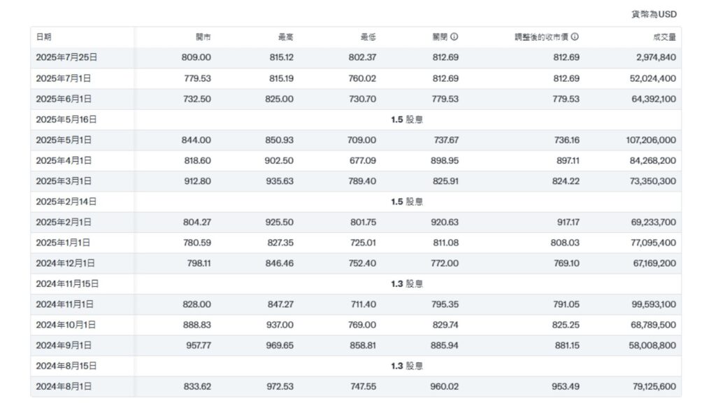Select the 2024年12月1日 row date

[x=66, y=263]
